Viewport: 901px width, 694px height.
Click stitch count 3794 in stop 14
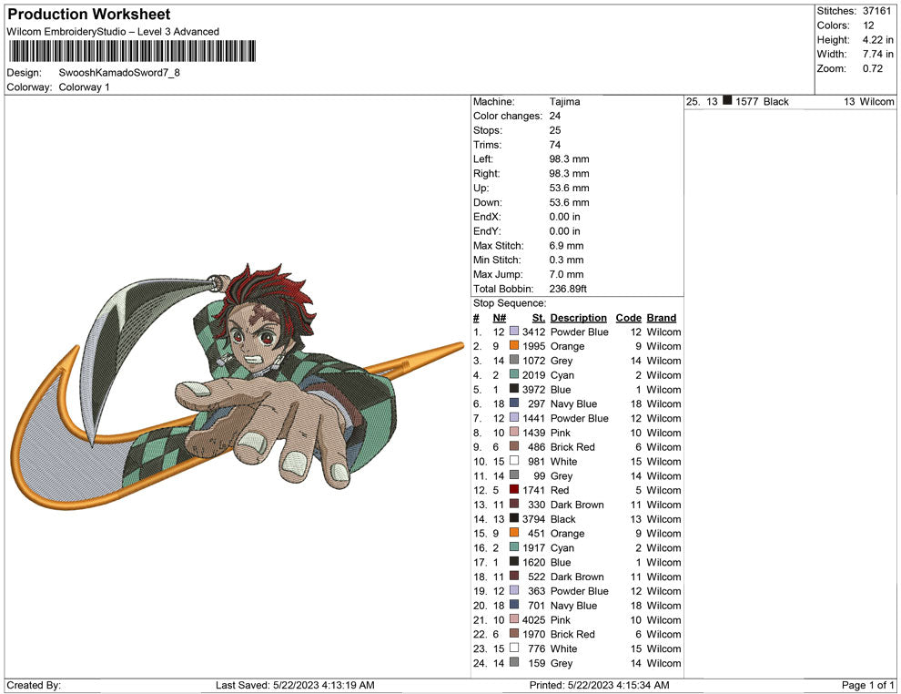(x=533, y=518)
